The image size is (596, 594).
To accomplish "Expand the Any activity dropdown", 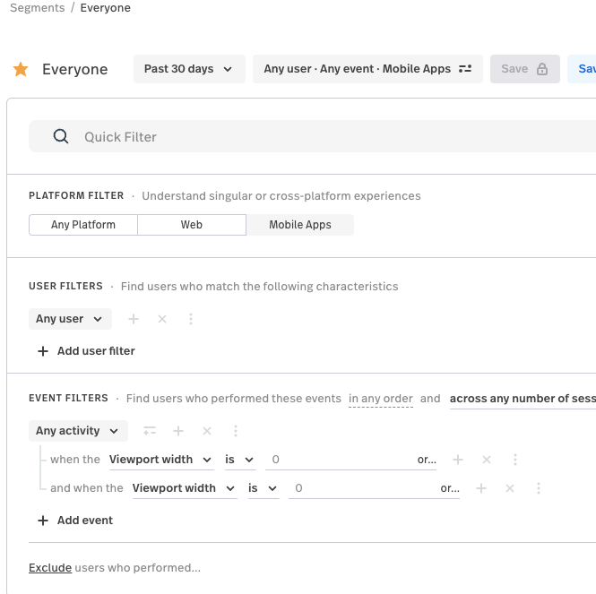I will point(78,431).
